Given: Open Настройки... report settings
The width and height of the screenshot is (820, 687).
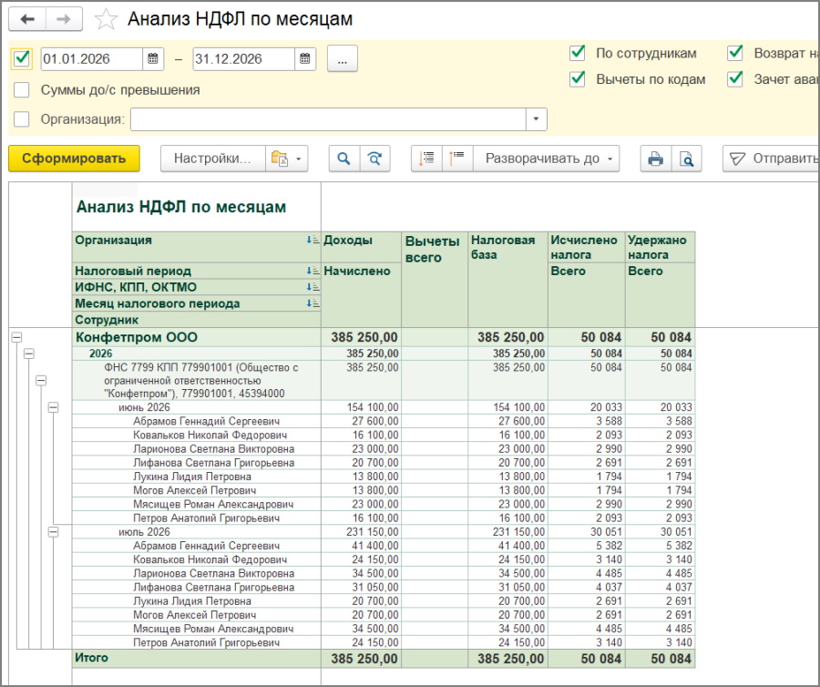Looking at the screenshot, I should coord(212,159).
